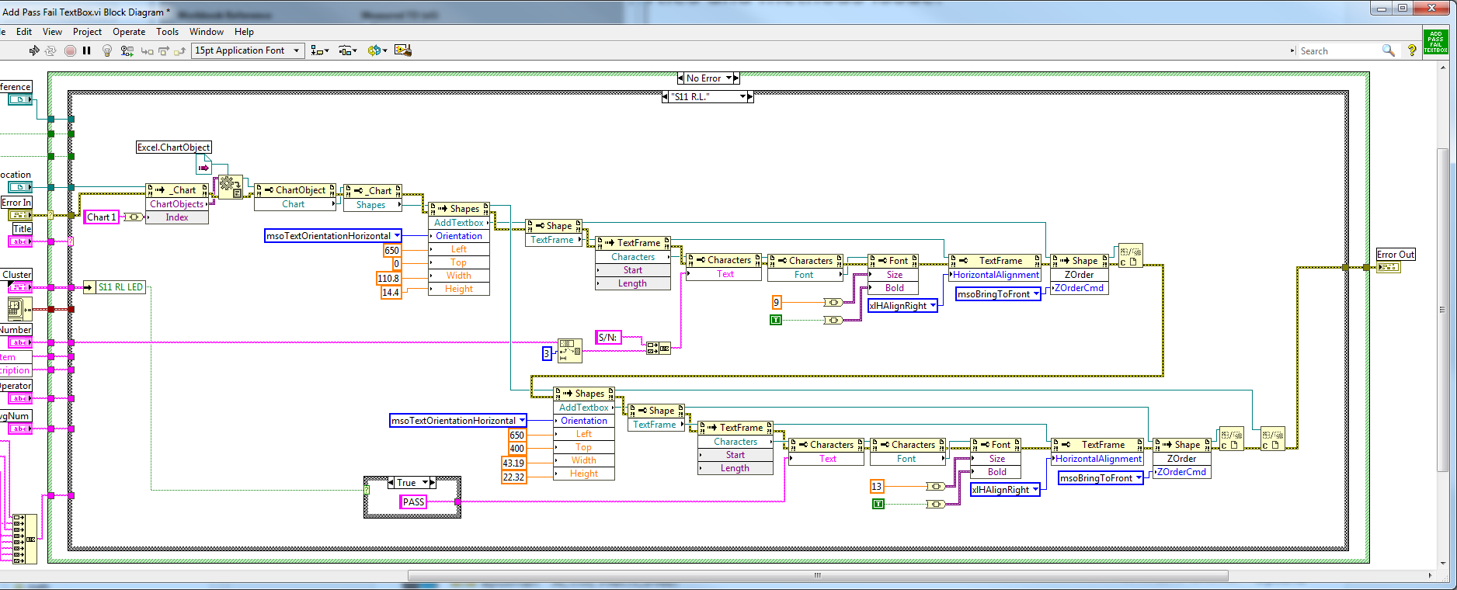Click the vertical scrollbar down arrow
Image resolution: width=1457 pixels, height=590 pixels.
(x=1443, y=563)
